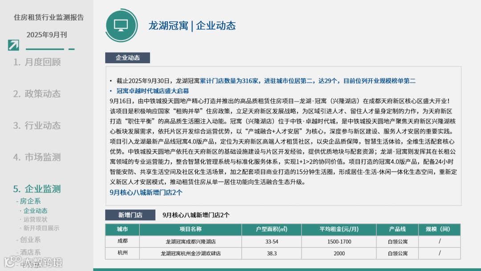Select the 企业动态 sidebar sub-item

click(x=34, y=211)
